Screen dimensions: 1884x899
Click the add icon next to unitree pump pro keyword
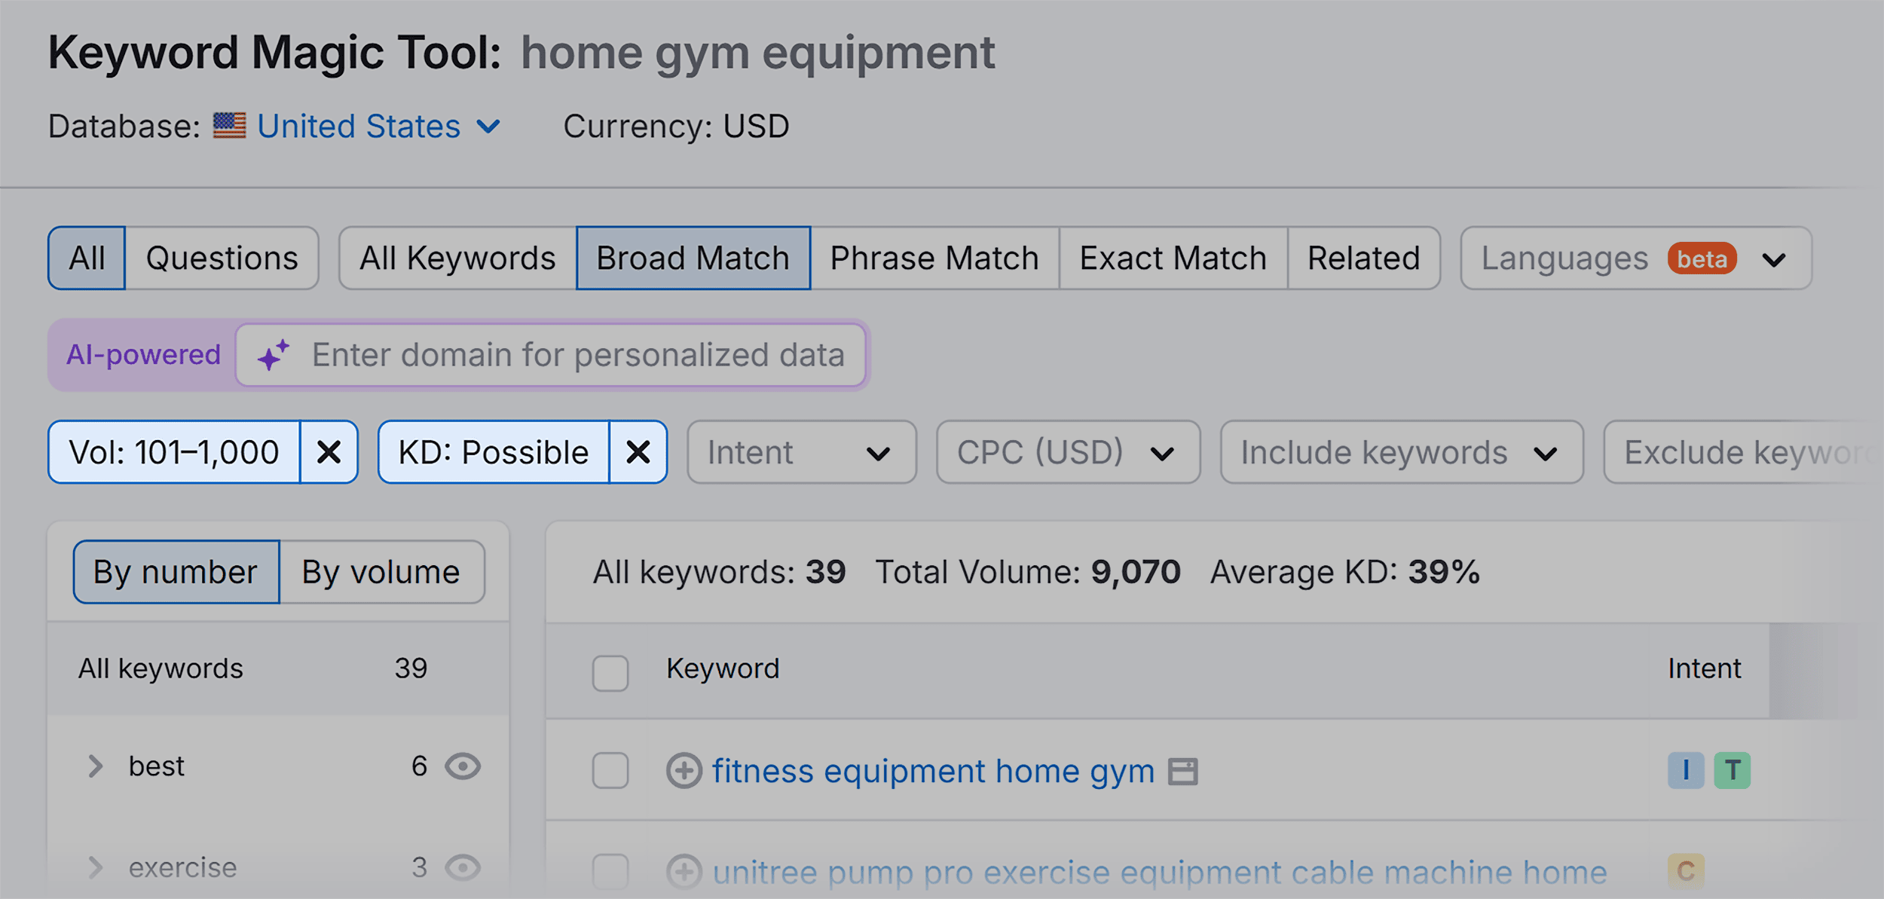[x=685, y=869]
